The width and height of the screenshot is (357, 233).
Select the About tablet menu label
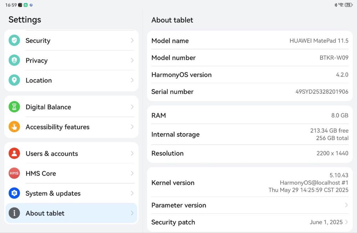click(45, 213)
